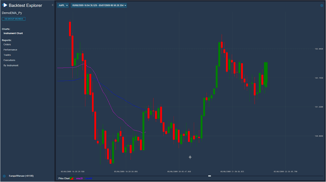Click the crosshair cursor marker on the chart
The image size is (326, 182).
coord(190,157)
